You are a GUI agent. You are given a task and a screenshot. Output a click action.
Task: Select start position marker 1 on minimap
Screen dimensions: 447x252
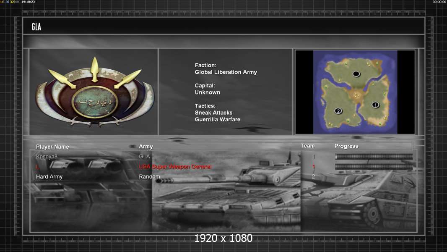375,105
